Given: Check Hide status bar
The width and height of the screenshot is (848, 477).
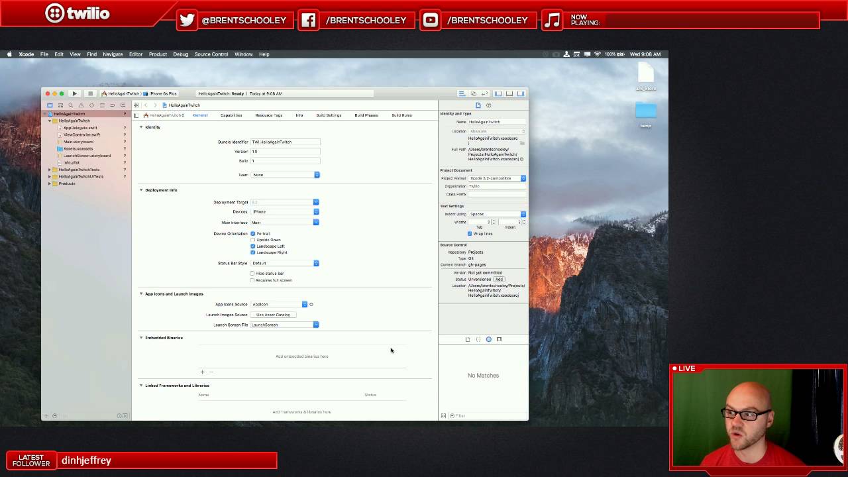Looking at the screenshot, I should pyautogui.click(x=252, y=273).
